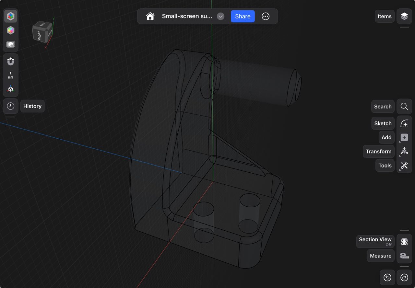Open the 1 mm grid size selector

pos(11,75)
